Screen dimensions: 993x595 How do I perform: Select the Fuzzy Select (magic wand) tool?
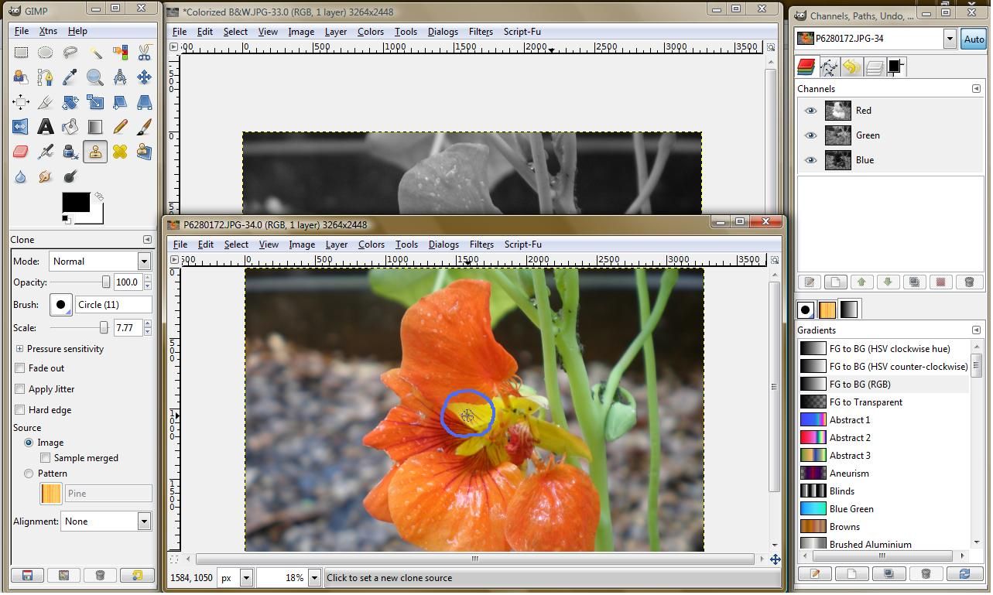coord(94,53)
